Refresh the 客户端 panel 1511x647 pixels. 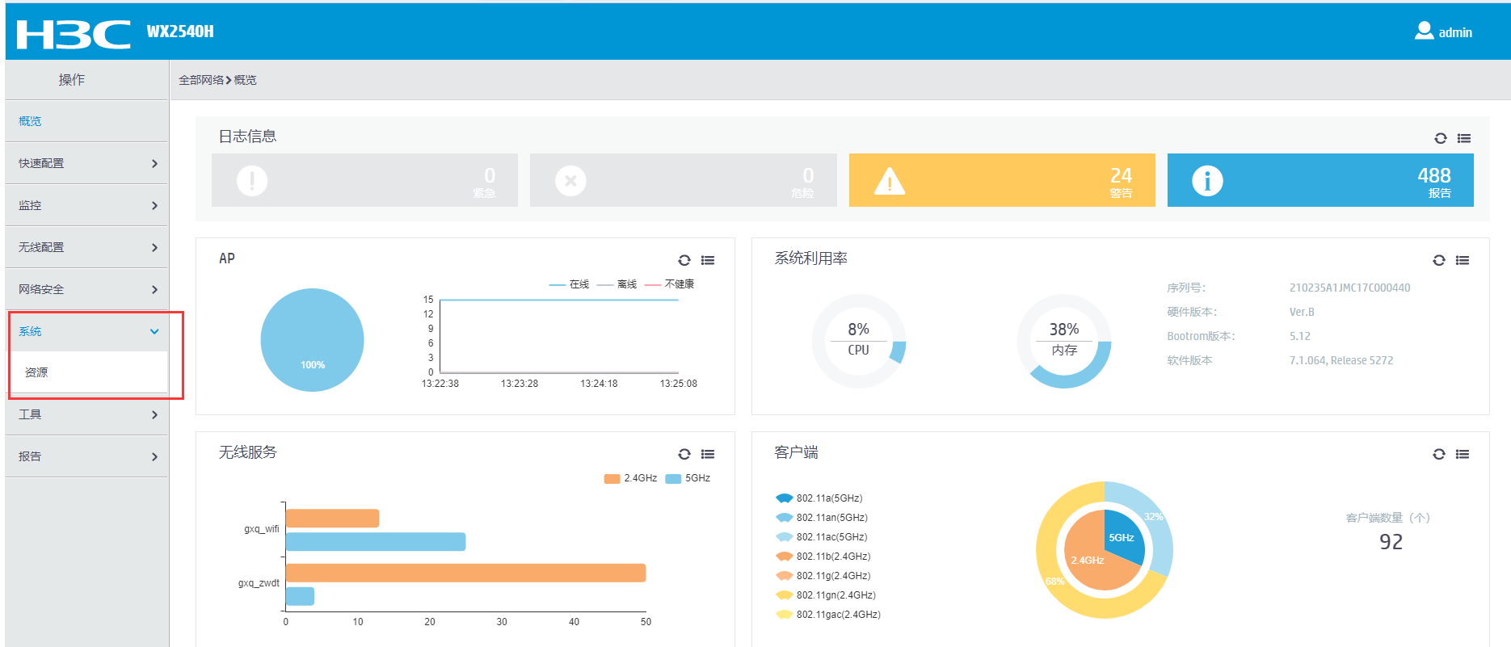[1438, 454]
